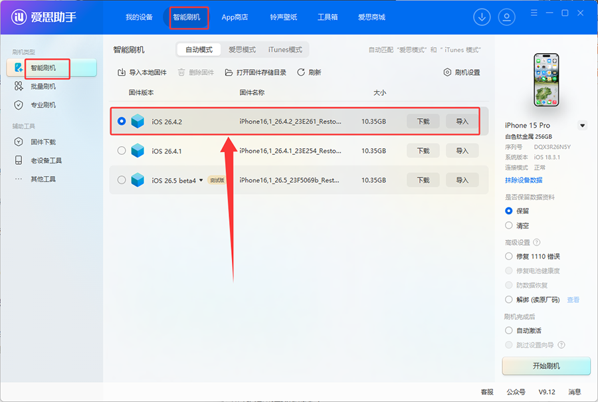598x402 pixels.
Task: Open the user account icon
Action: 506,17
